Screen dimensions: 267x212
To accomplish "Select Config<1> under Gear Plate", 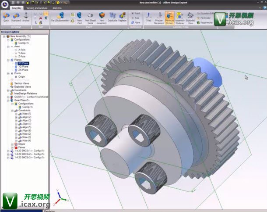I will 28,107.
